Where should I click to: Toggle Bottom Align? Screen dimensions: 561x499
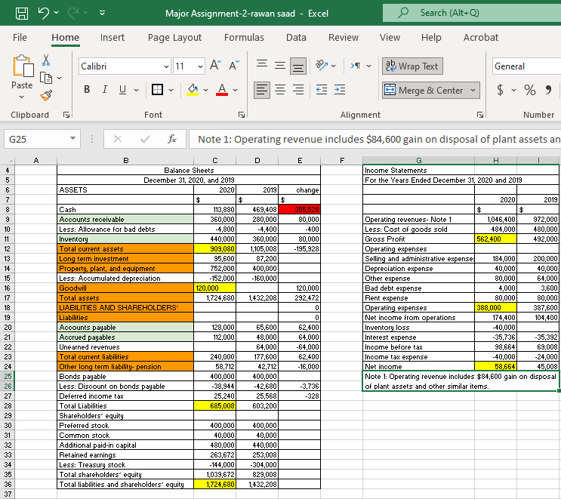(x=298, y=66)
